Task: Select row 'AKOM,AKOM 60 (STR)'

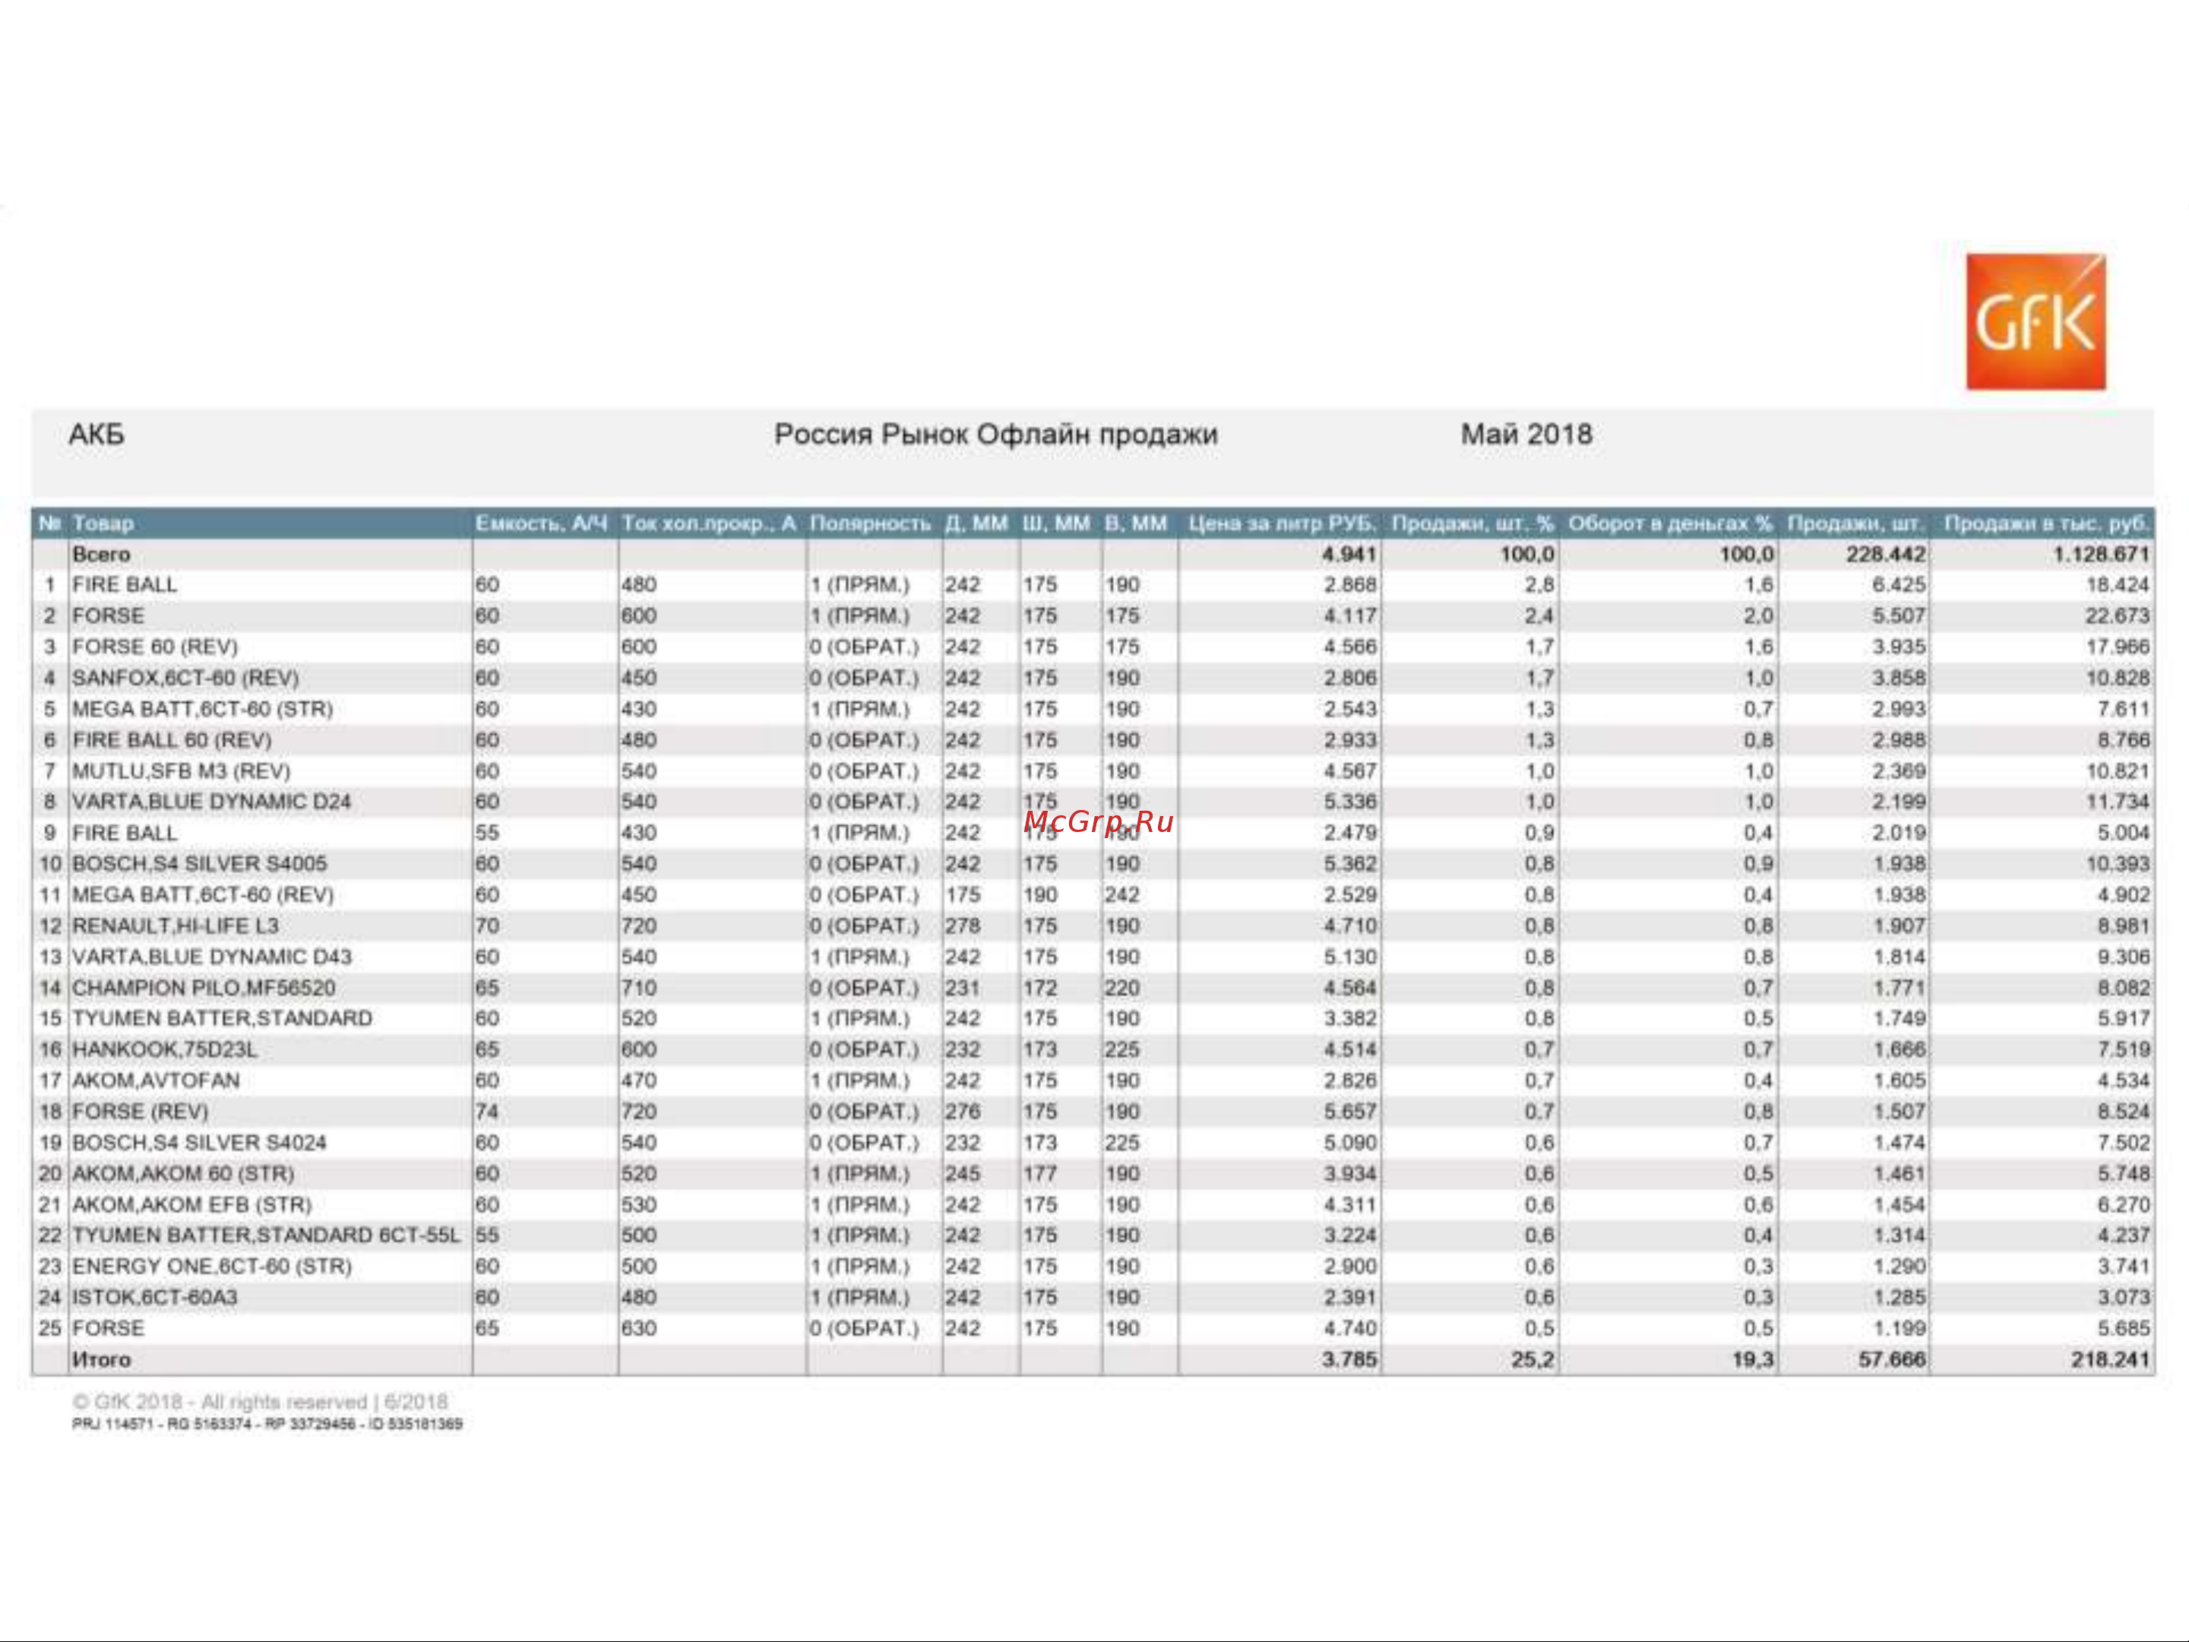Action: (x=1093, y=1173)
